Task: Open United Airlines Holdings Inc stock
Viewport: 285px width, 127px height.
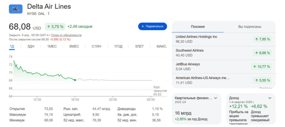Action: coord(196,37)
